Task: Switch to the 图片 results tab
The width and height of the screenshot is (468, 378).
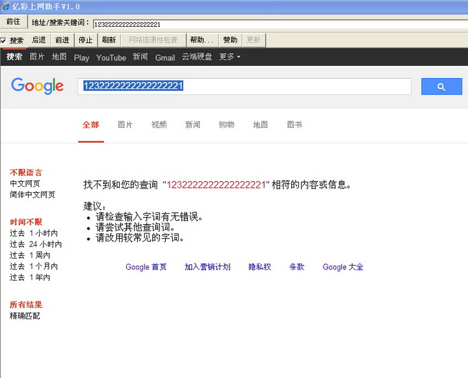Action: [x=125, y=125]
